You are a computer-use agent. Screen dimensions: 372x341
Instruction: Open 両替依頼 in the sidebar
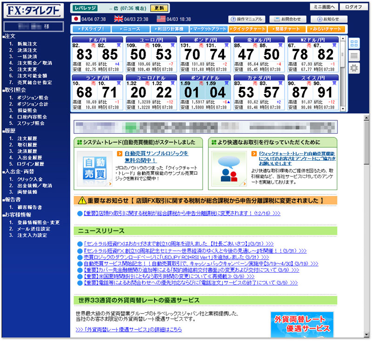coord(27,192)
